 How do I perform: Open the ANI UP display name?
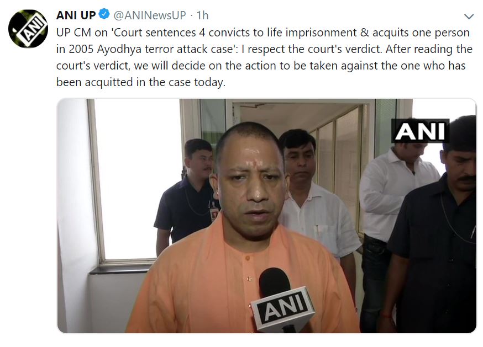[76, 15]
